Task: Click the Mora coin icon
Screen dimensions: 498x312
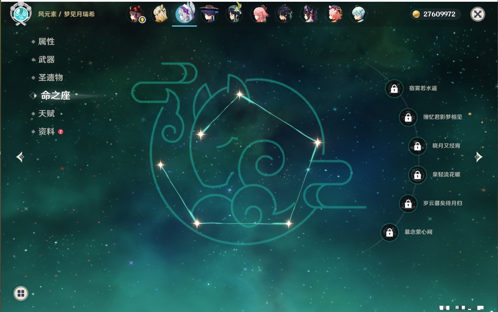Action: [416, 14]
